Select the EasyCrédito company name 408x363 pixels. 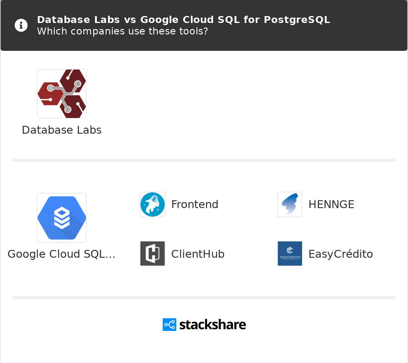tap(341, 254)
